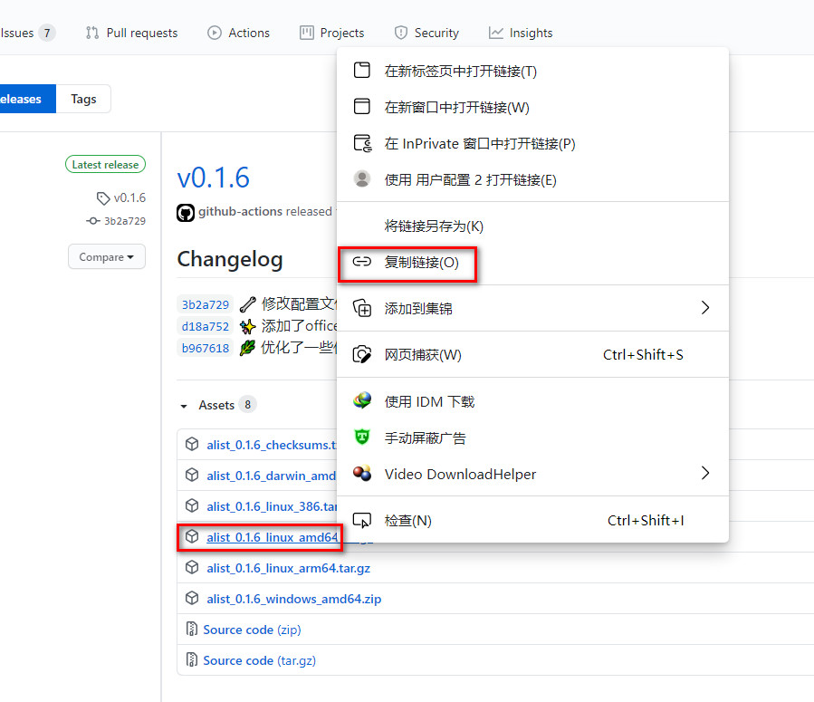This screenshot has width=814, height=702.
Task: Collapse the Assets section
Action: click(217, 405)
